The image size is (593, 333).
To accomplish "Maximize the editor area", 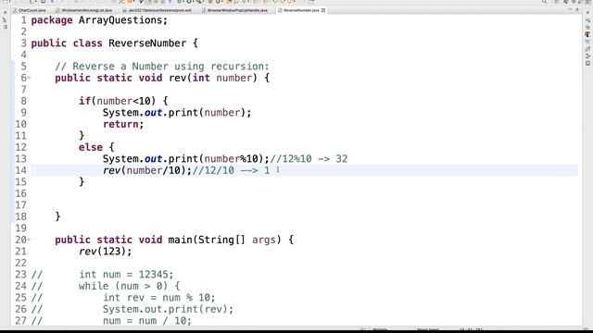I will pos(577,10).
